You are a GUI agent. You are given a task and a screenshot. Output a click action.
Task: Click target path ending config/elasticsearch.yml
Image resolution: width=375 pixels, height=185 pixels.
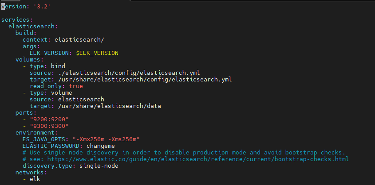click(x=145, y=79)
